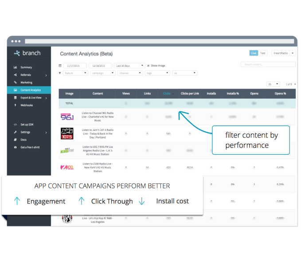This screenshot has height=268, width=301.
Task: Open the feature filter dropdown
Action: (75, 73)
